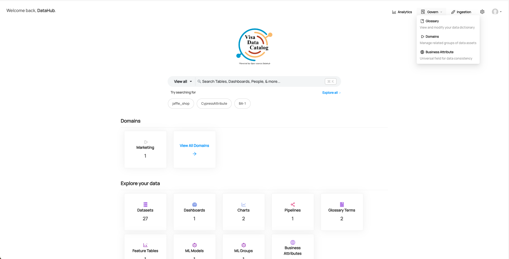Click the ML Groups cube icon

point(244,245)
